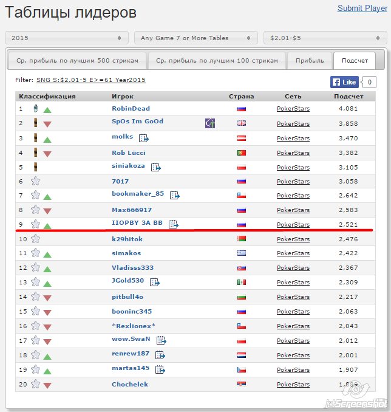Open the schedule icon next to martas145
The height and width of the screenshot is (412, 391).
160,369
